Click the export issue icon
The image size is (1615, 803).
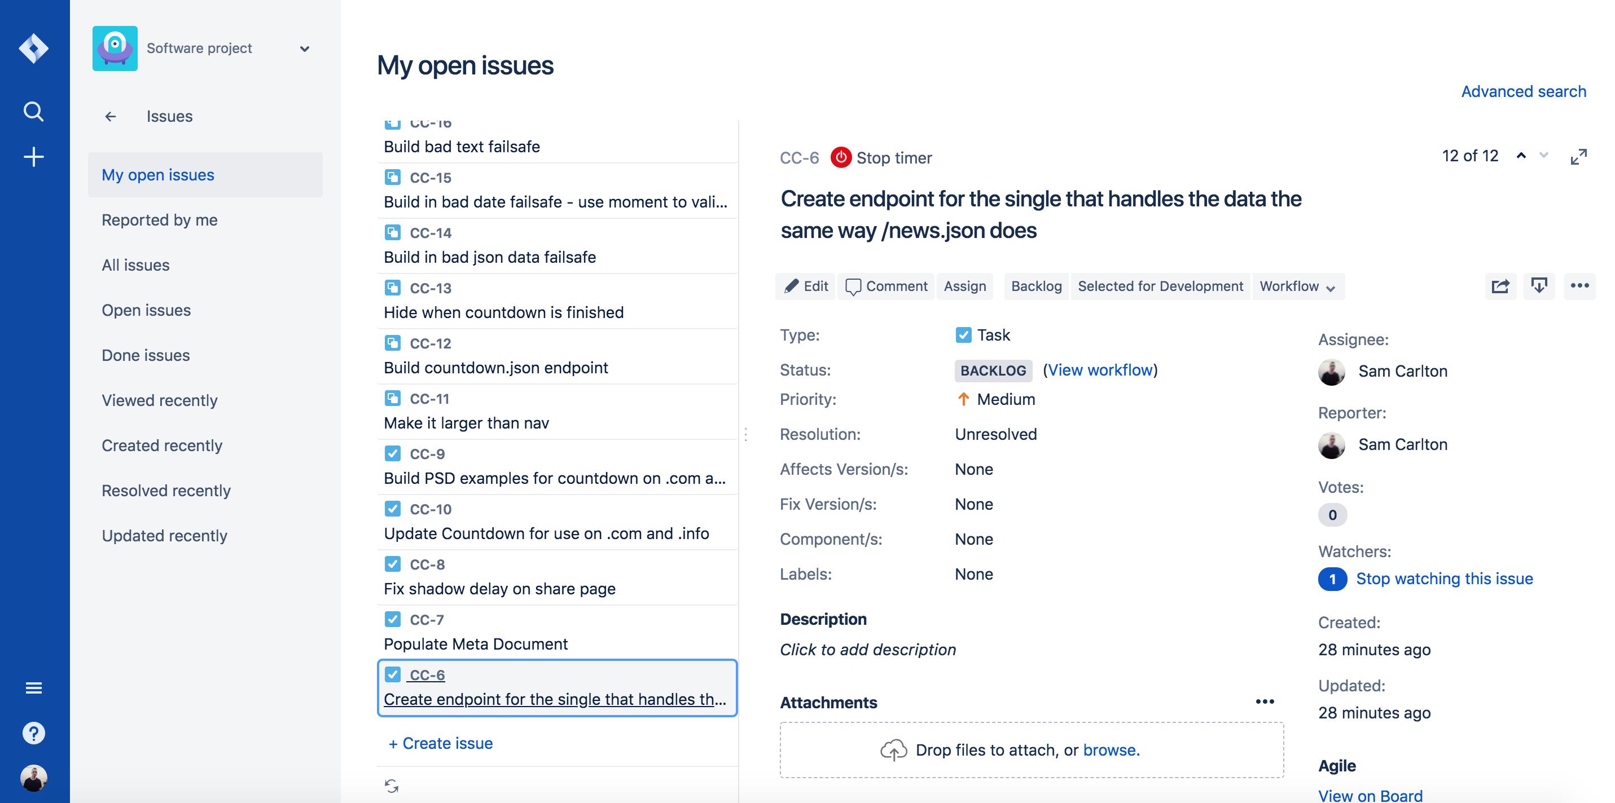tap(1539, 286)
